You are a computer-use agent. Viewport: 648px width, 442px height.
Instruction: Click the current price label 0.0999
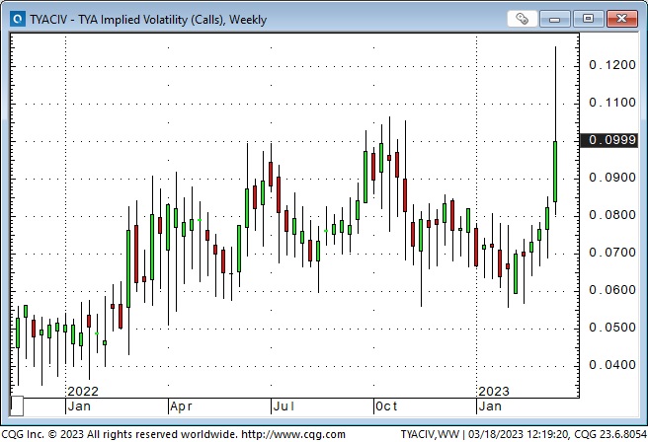(x=609, y=140)
